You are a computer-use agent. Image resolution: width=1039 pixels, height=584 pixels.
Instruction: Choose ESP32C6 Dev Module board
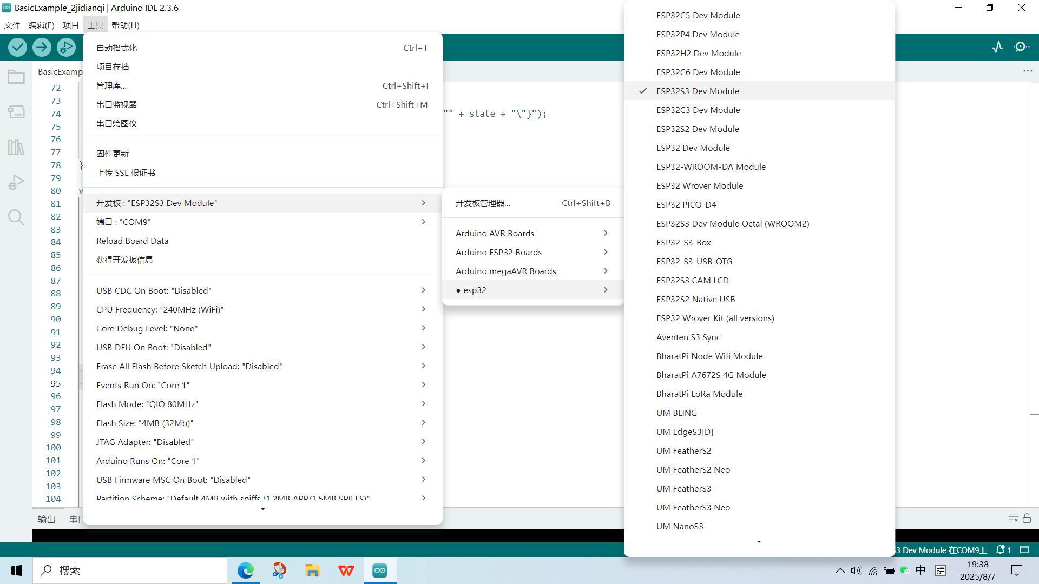point(759,72)
